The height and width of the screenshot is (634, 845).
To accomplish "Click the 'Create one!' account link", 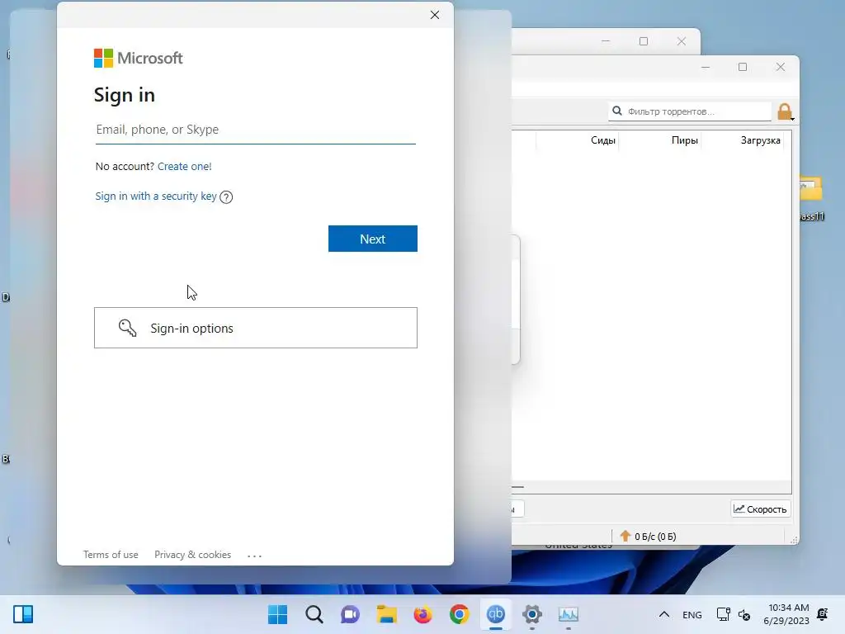I will coord(184,167).
